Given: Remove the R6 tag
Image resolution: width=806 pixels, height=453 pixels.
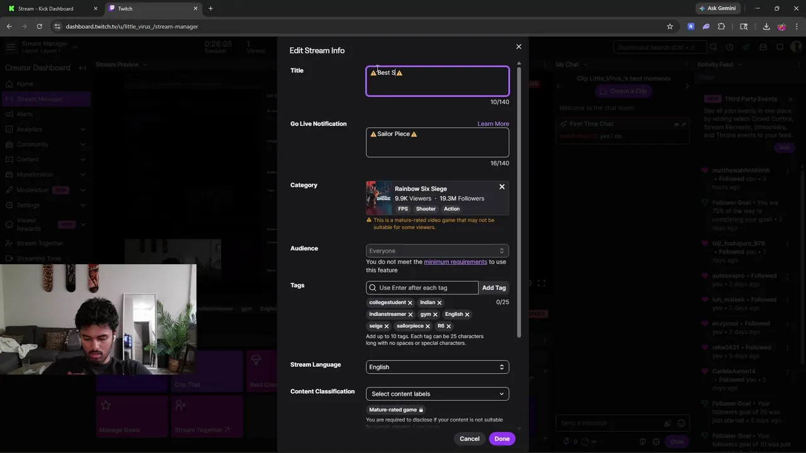Looking at the screenshot, I should click(448, 326).
